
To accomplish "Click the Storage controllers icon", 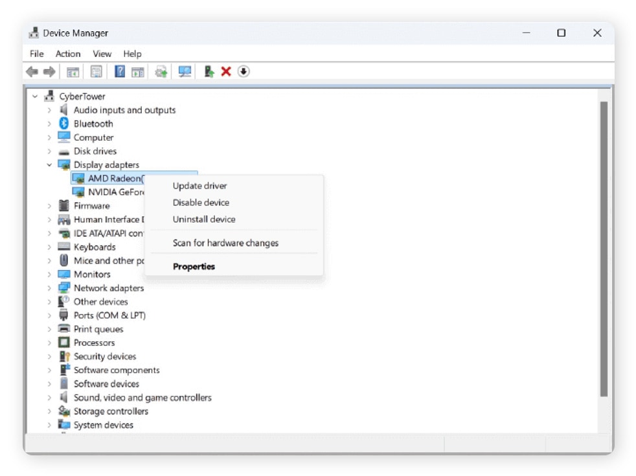I will (63, 411).
